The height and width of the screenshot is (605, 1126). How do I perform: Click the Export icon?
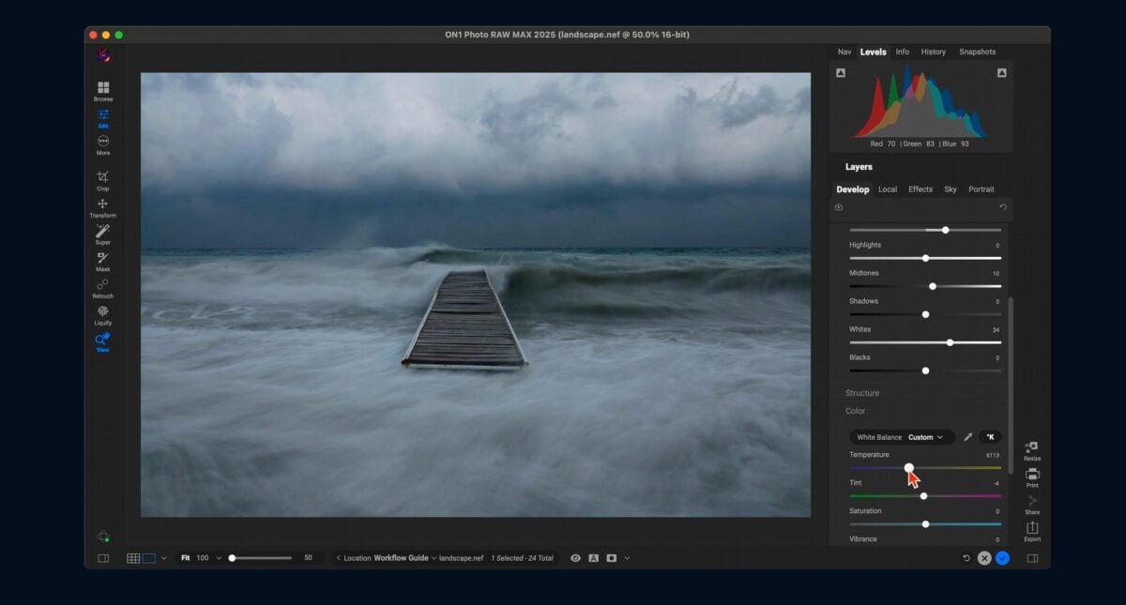(x=1032, y=532)
